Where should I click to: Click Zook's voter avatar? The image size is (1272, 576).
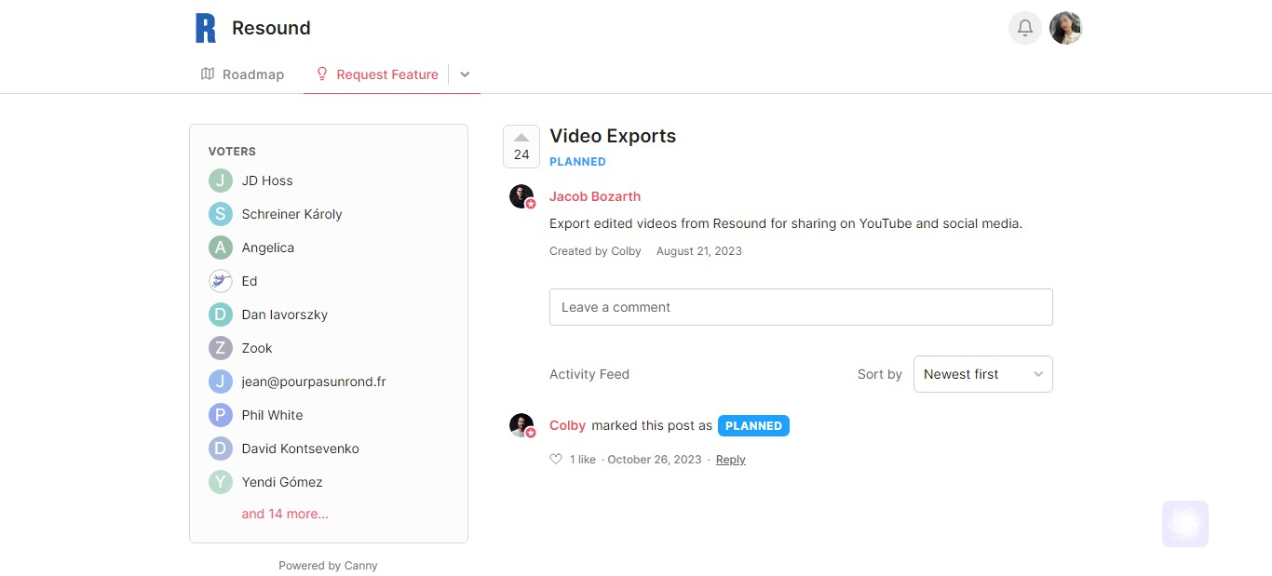pyautogui.click(x=221, y=348)
